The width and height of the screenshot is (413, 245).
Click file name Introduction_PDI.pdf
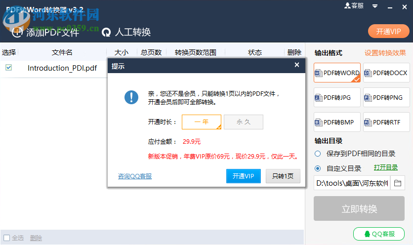coord(62,68)
